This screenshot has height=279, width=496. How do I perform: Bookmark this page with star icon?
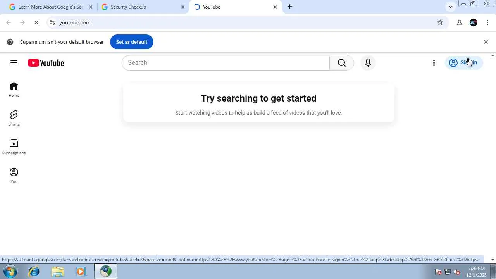440,22
